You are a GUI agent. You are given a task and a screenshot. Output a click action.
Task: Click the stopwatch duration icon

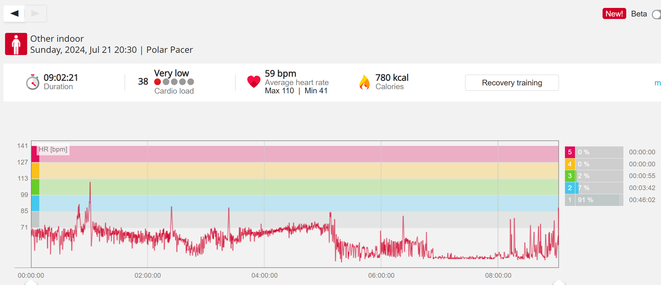[33, 82]
